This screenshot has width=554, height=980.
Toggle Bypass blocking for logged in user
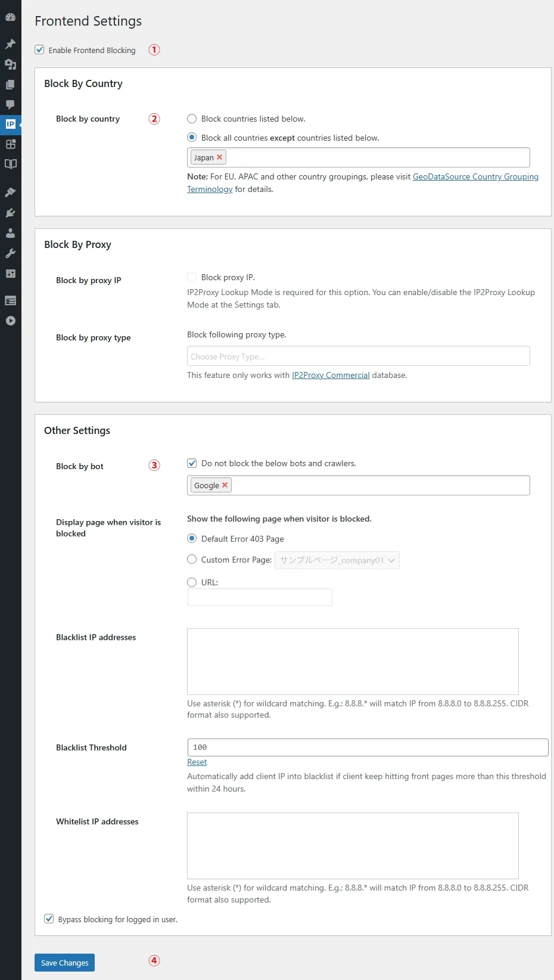pos(49,919)
